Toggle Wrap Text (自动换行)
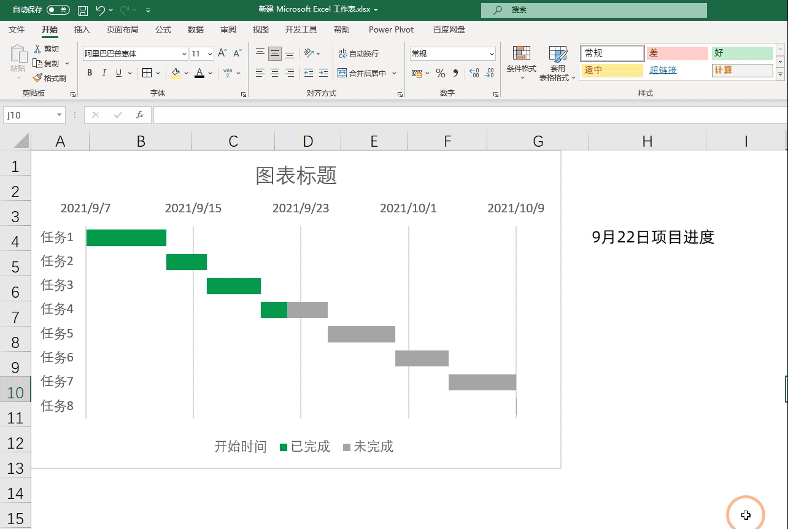 pyautogui.click(x=358, y=53)
